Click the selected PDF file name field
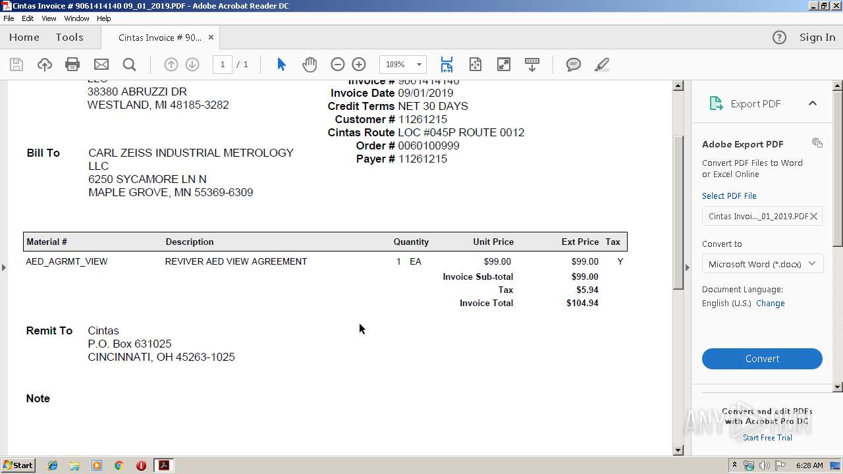Viewport: 843px width, 474px height. coord(762,216)
